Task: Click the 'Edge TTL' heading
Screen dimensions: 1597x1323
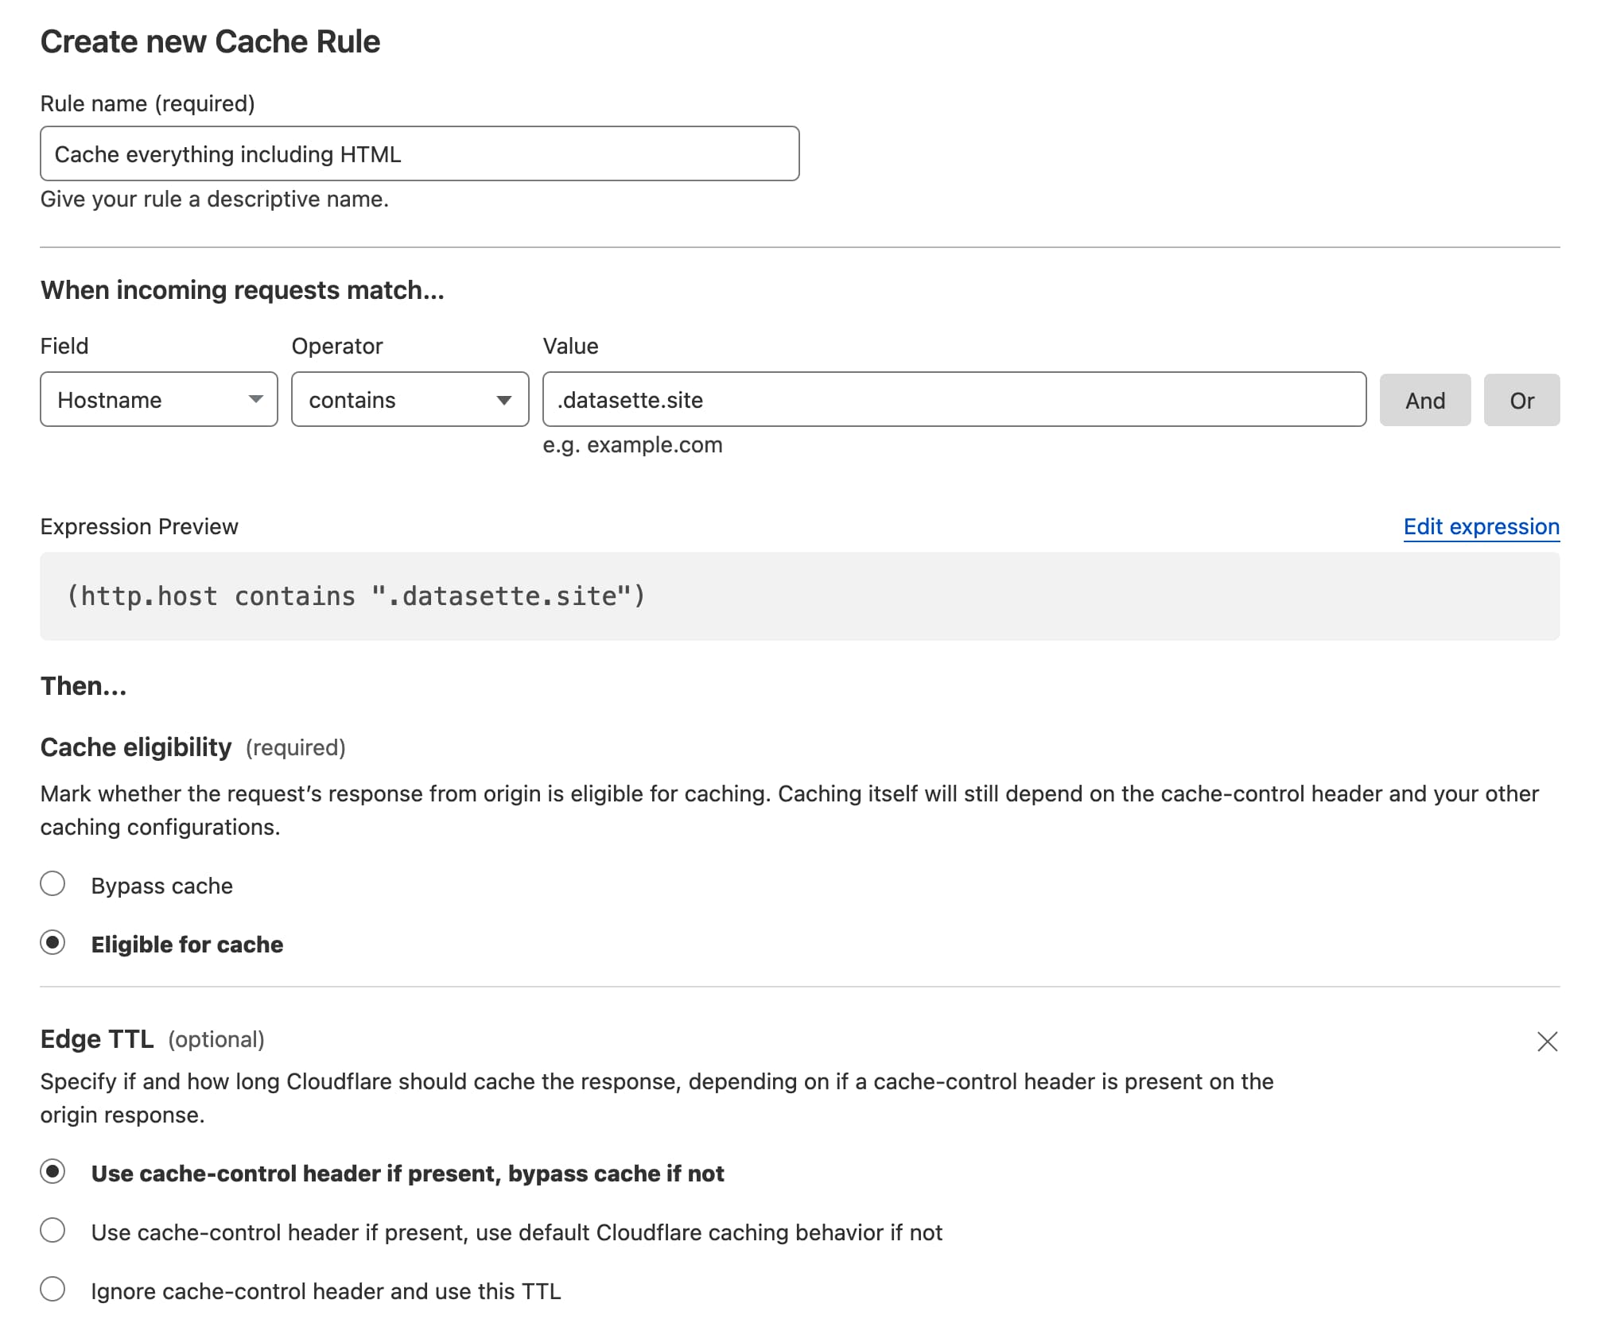Action: coord(97,1039)
